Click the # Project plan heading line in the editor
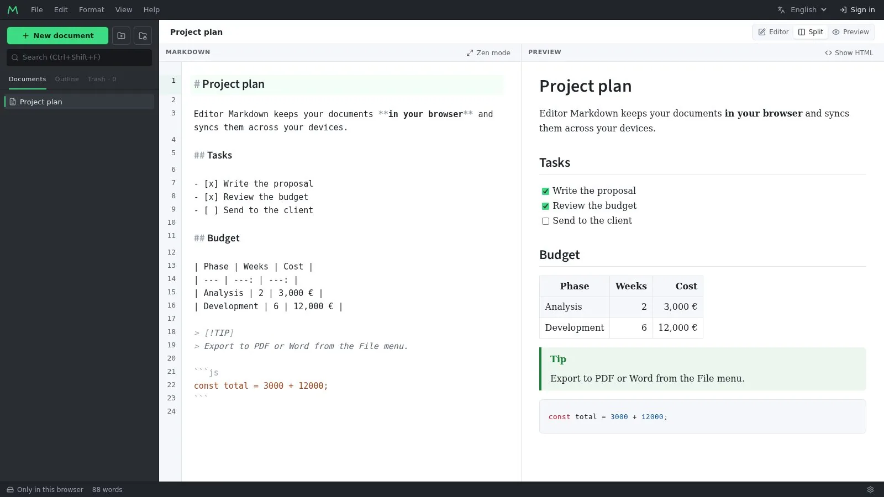 coord(347,84)
